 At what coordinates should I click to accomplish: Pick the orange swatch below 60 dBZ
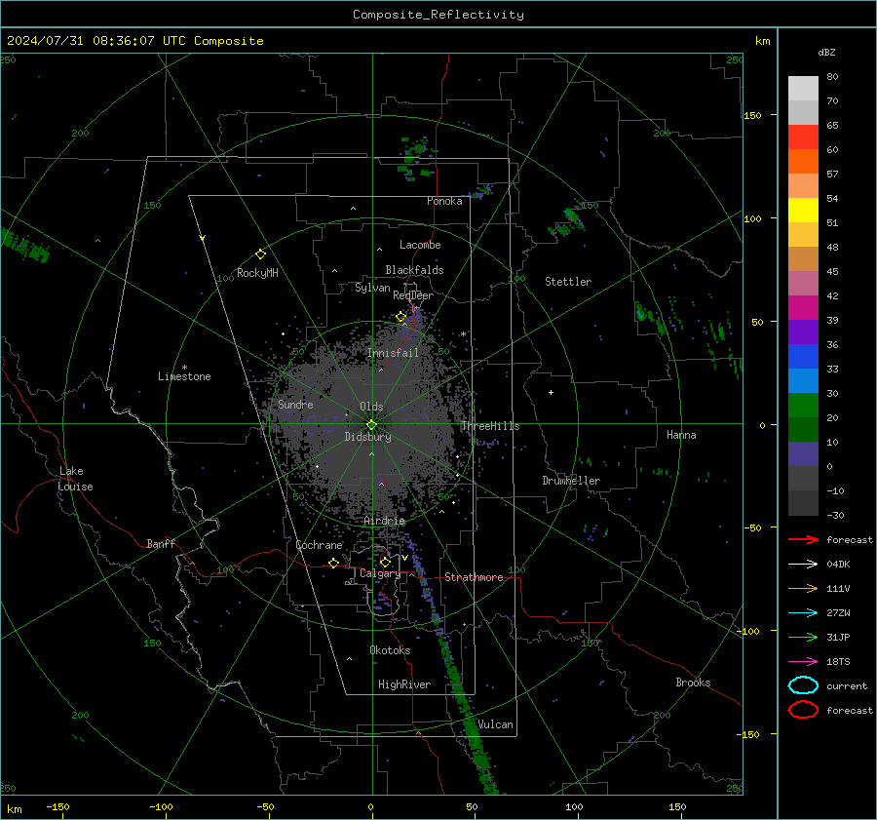click(x=803, y=162)
